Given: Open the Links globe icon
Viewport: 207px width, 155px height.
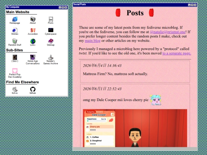Looking at the screenshot, I should [33, 42].
